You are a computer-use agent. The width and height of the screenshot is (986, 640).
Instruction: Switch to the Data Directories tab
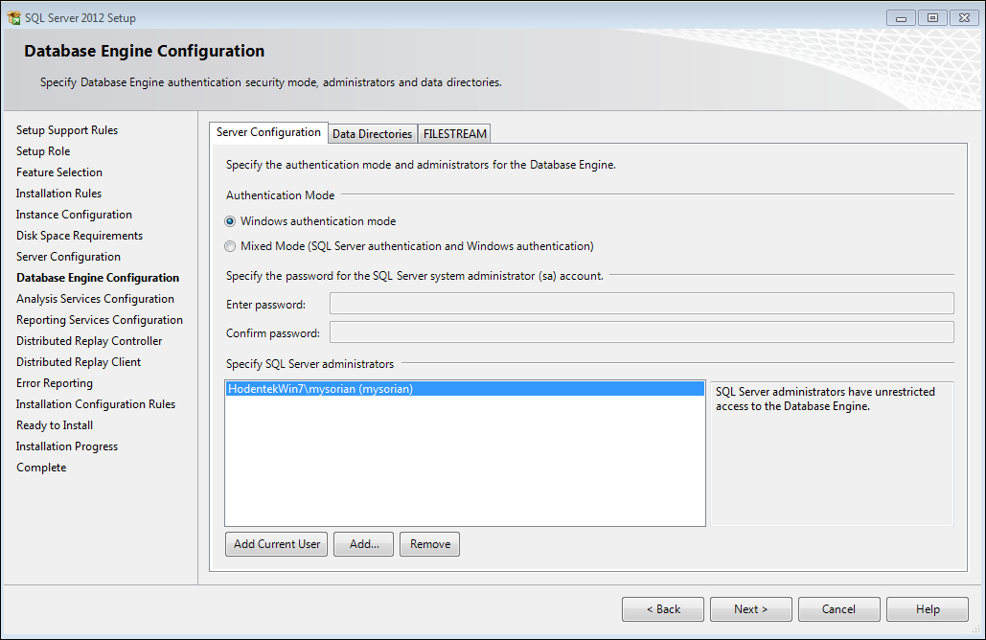[372, 134]
